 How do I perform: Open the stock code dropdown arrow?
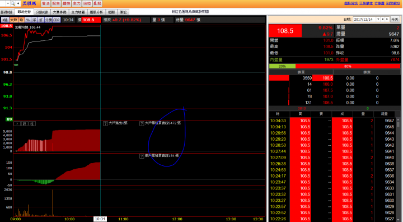coord(8,3)
